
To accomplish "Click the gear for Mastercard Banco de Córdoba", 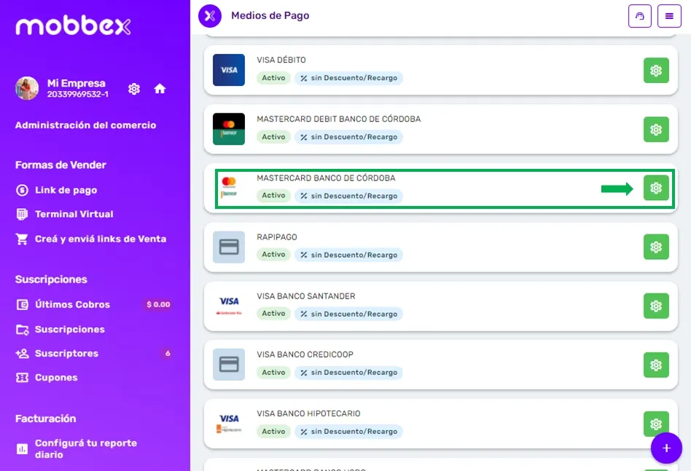I will click(656, 188).
